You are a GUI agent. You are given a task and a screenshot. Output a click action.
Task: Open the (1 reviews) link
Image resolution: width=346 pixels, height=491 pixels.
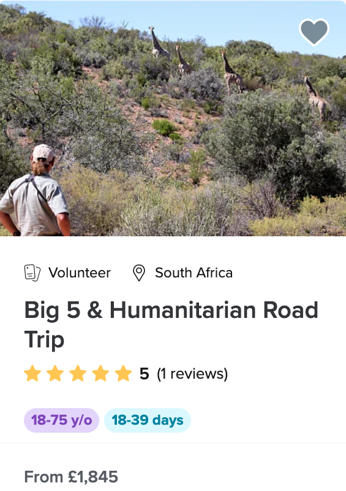point(192,374)
